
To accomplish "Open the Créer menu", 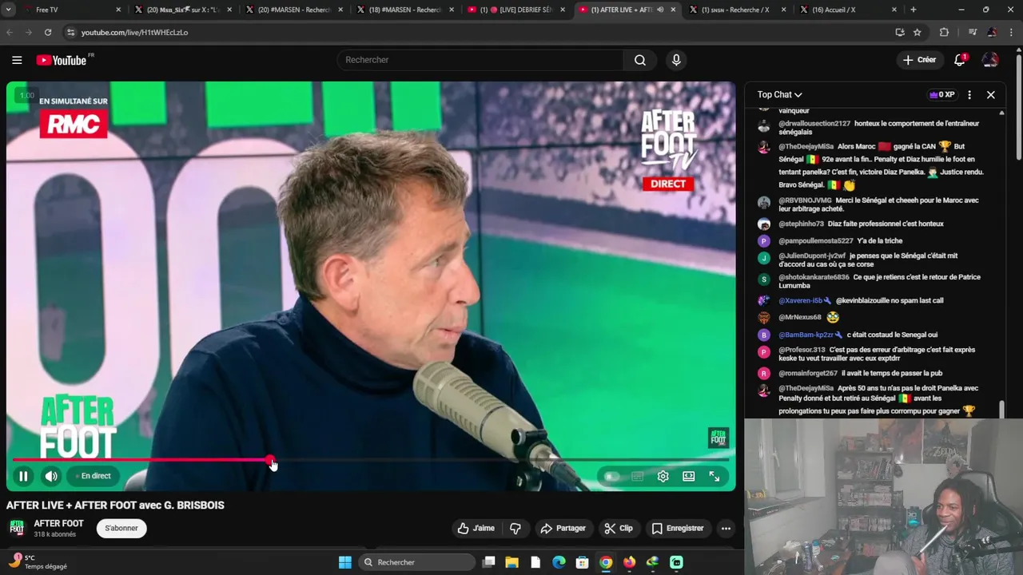I will click(x=919, y=60).
